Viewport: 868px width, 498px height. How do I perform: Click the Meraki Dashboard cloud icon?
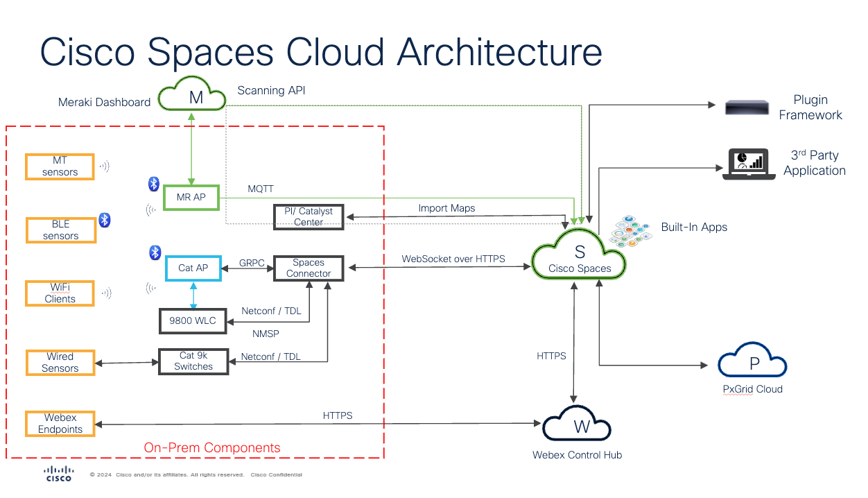point(192,97)
